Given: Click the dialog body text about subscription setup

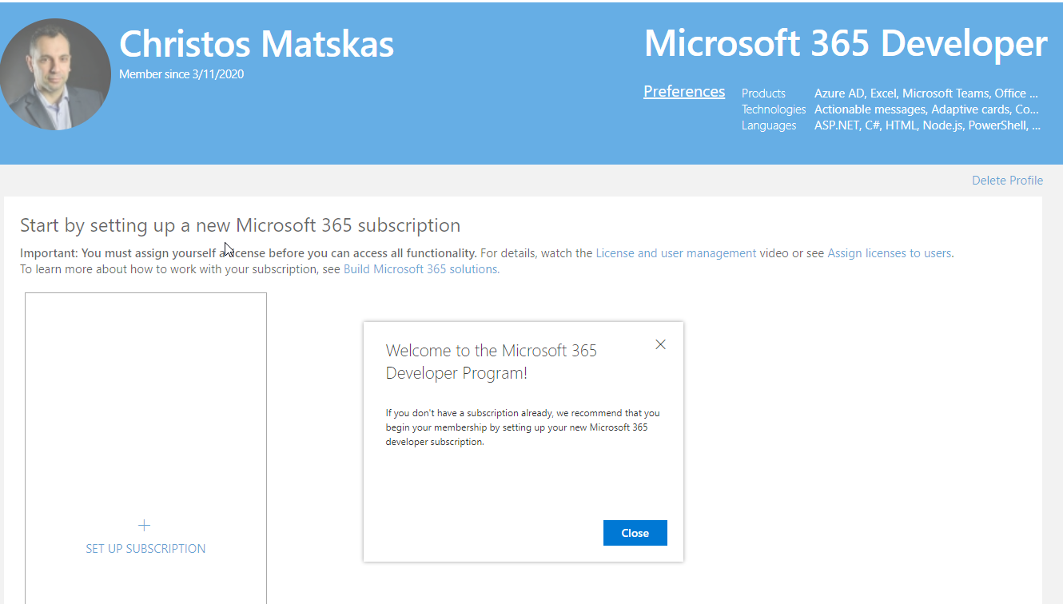Looking at the screenshot, I should (523, 427).
